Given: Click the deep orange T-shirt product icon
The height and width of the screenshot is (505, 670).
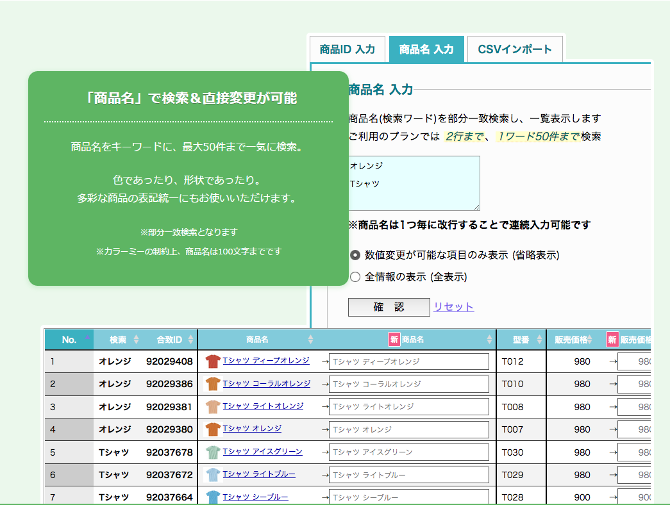Looking at the screenshot, I should tap(212, 361).
